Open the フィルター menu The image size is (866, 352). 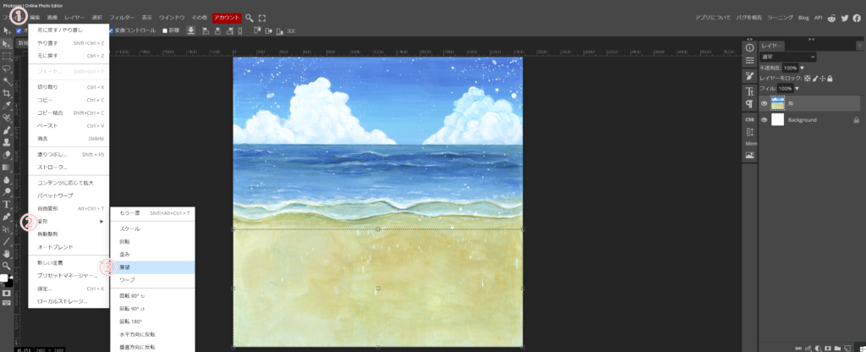coord(122,17)
